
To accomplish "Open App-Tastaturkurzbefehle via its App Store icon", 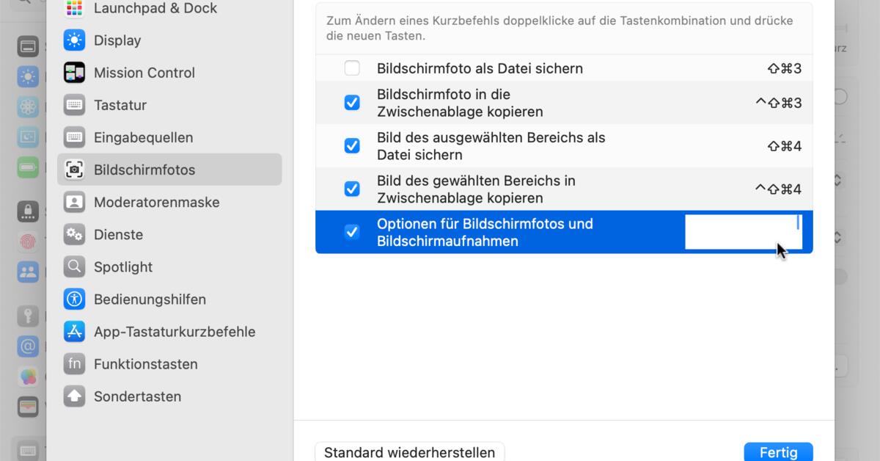I will pos(74,331).
